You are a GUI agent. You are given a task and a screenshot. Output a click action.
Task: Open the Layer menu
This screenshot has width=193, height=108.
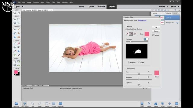click(42, 2)
